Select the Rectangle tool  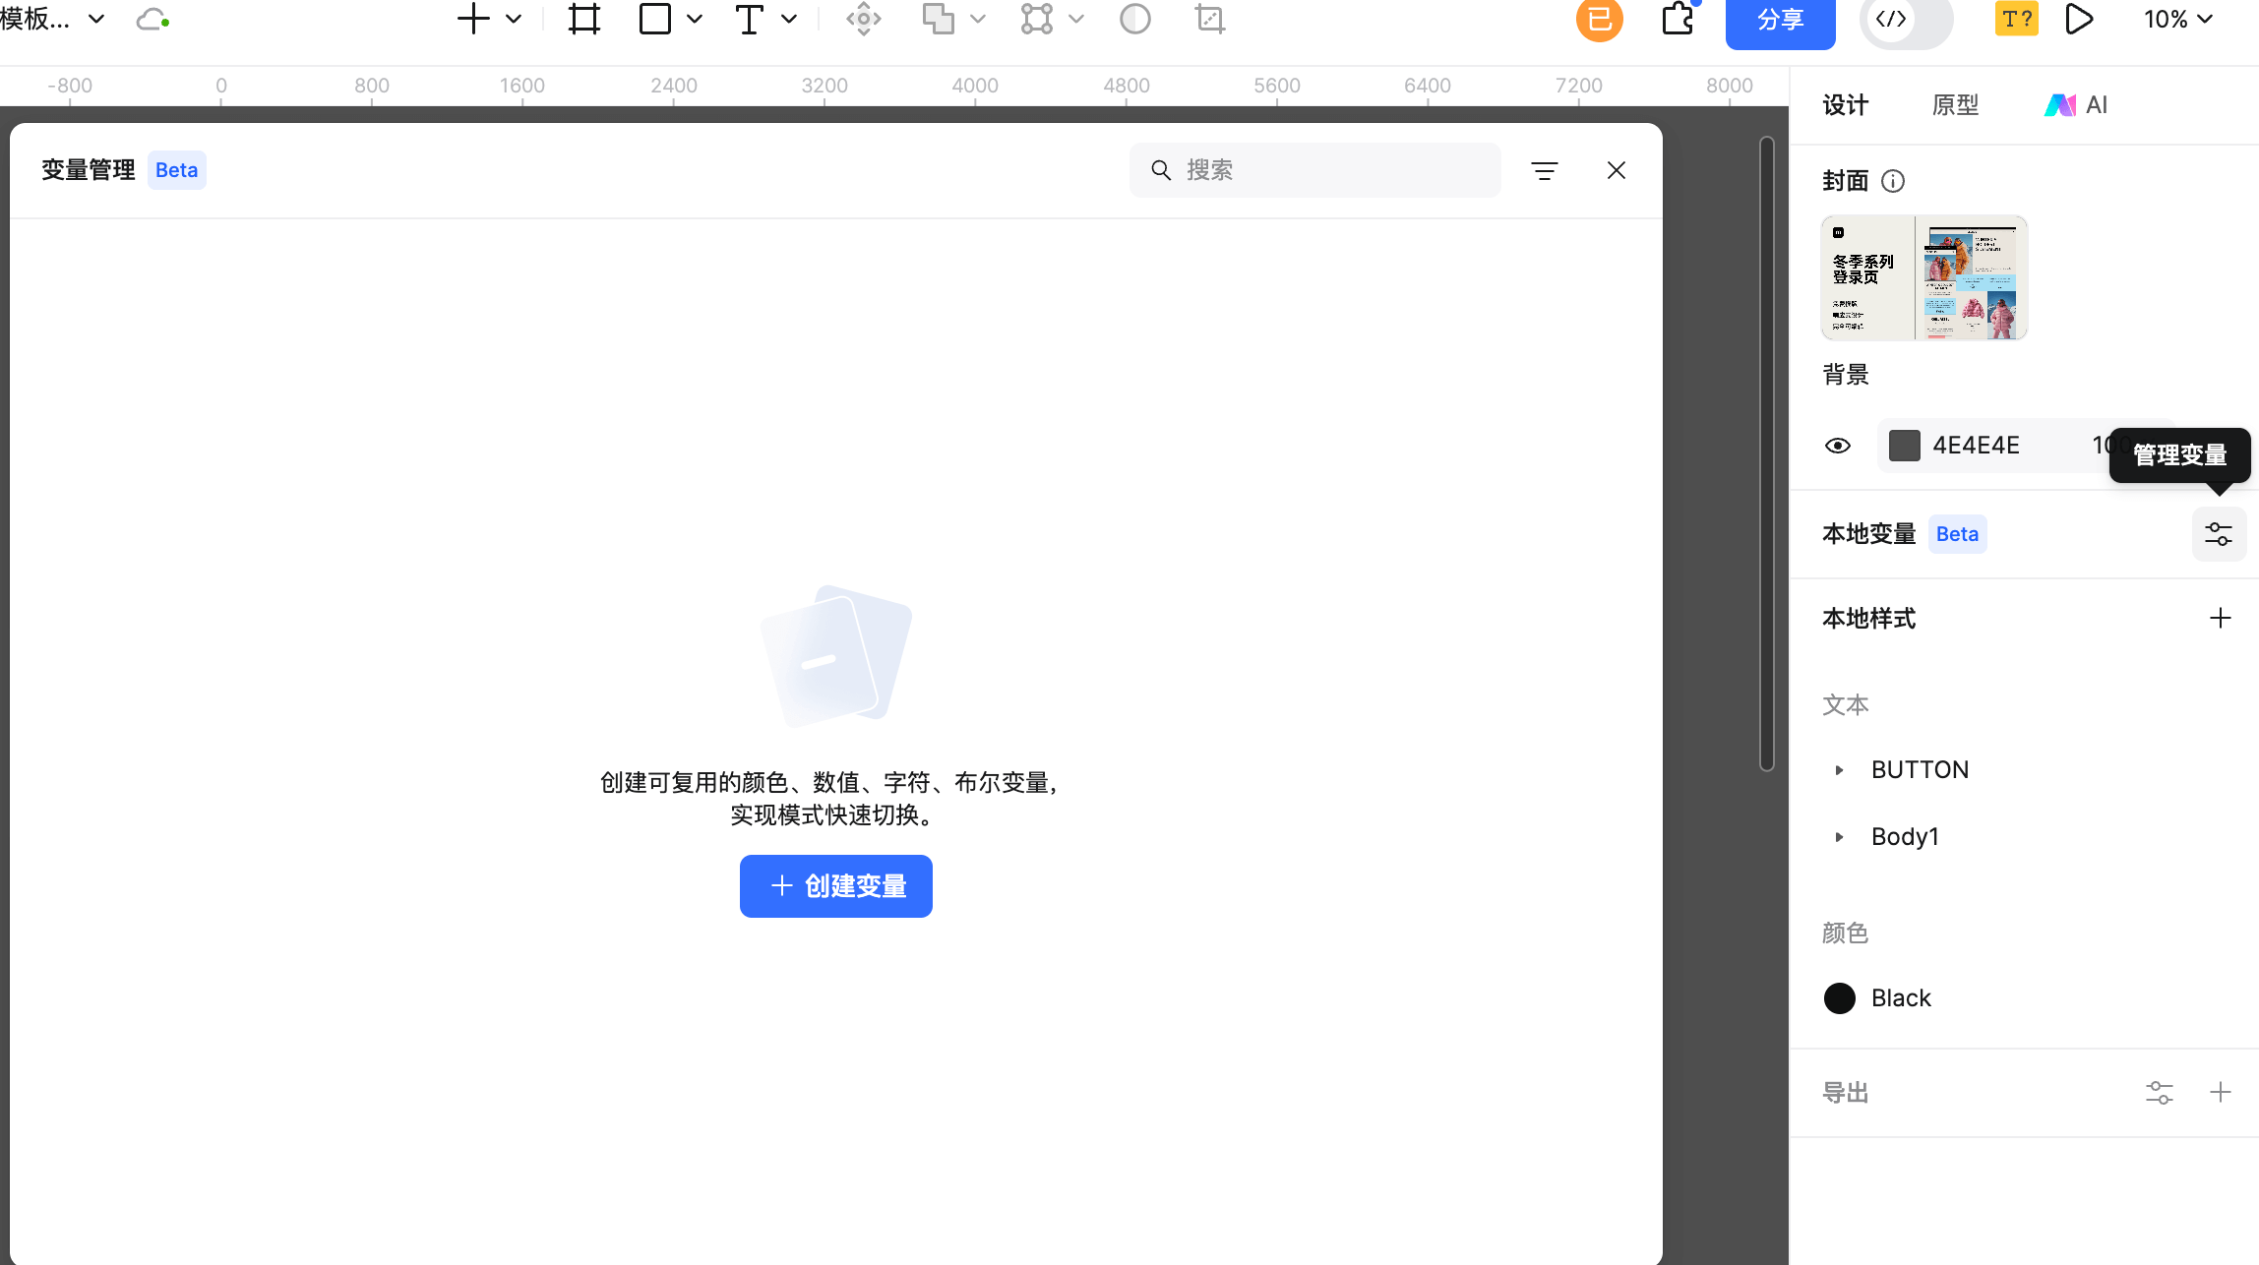(654, 19)
